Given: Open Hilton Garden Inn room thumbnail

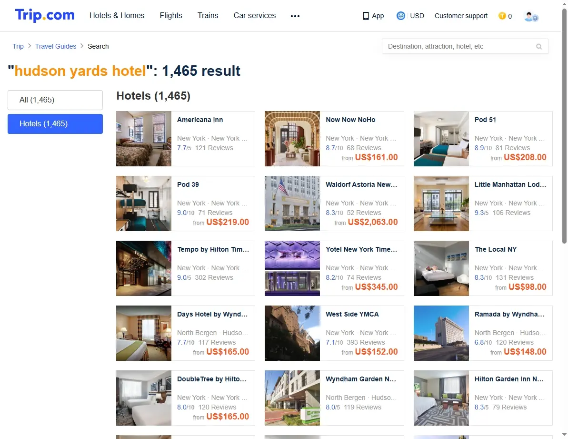Looking at the screenshot, I should tap(441, 398).
